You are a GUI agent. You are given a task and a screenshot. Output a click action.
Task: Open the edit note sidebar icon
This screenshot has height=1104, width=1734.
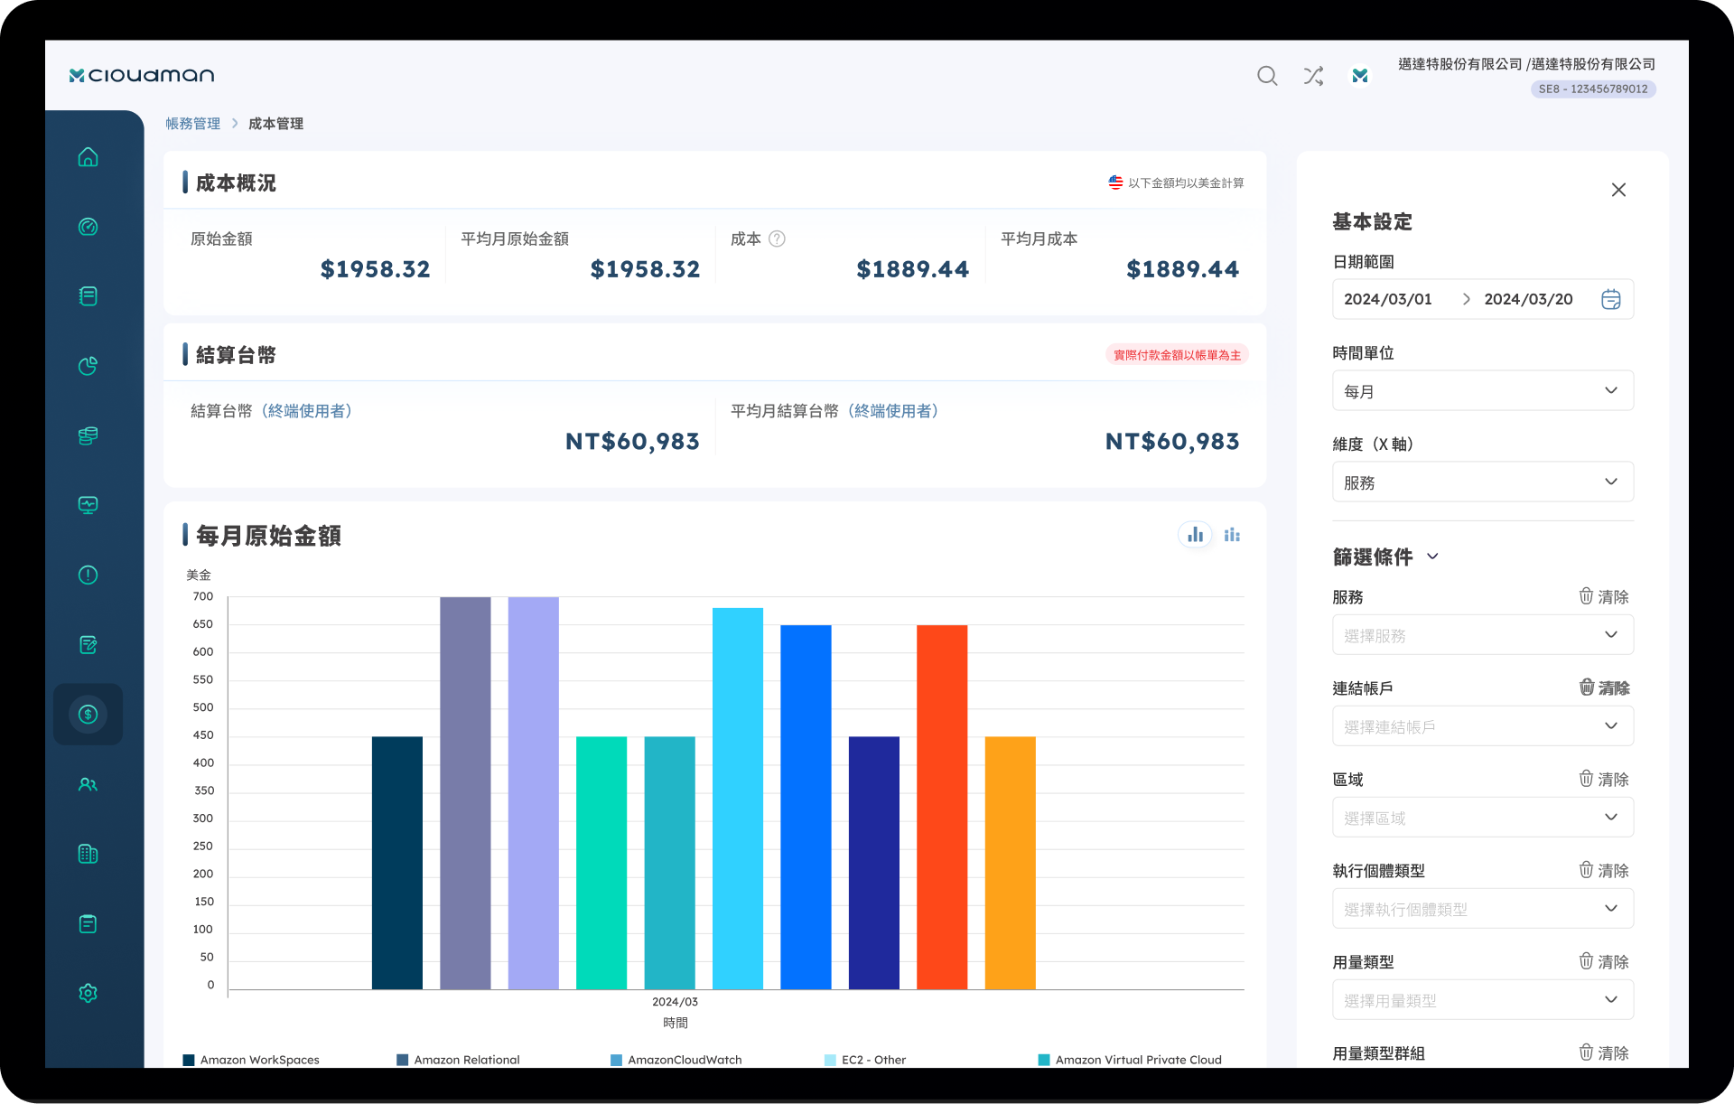(88, 644)
